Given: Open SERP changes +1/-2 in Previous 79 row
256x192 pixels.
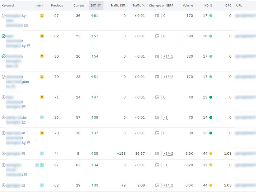Looking at the screenshot, I should pos(168,77).
